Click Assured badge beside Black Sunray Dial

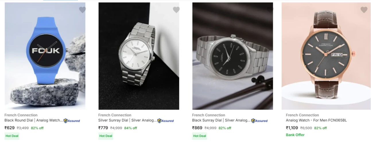[x=259, y=121]
